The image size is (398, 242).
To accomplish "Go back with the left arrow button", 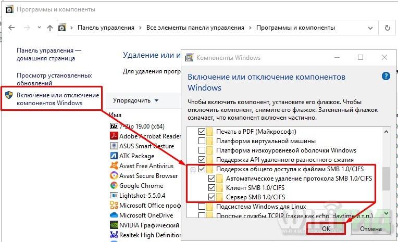I will [11, 28].
